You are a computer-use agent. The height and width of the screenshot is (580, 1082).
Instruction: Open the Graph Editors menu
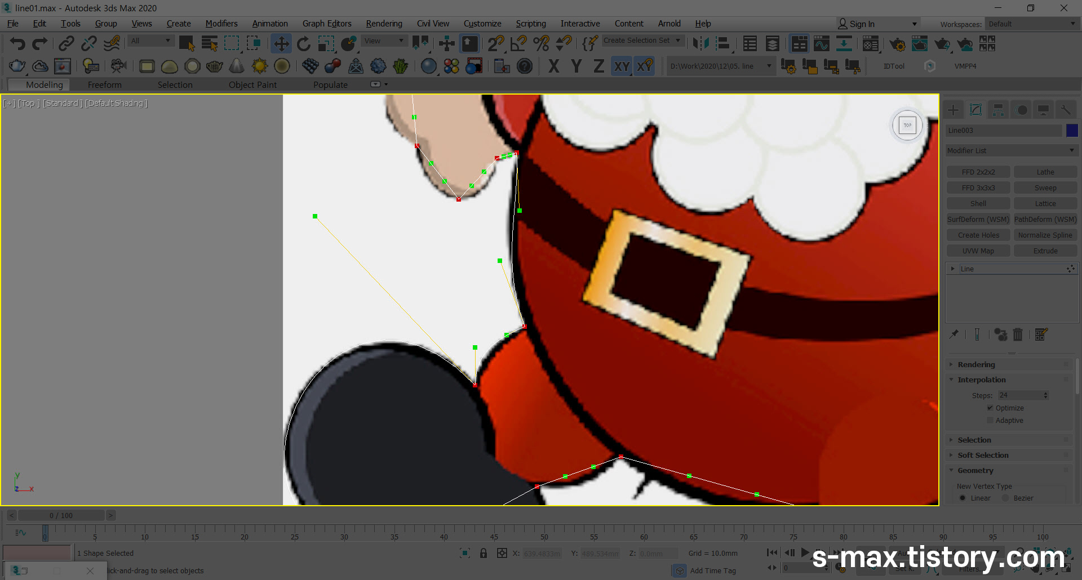point(327,24)
